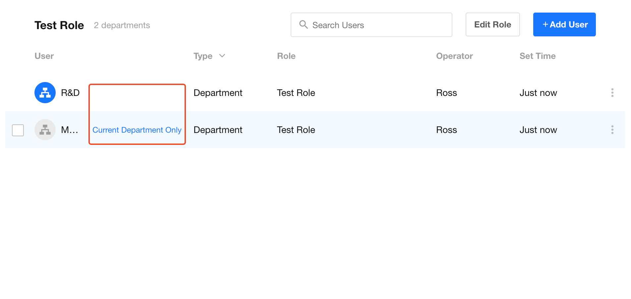Open the three-dot menu for the M… row
Viewport: 631px width, 299px height.
tap(612, 130)
